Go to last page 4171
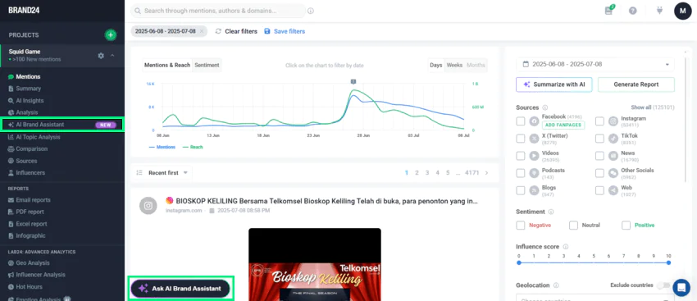The width and height of the screenshot is (697, 301). [x=471, y=173]
